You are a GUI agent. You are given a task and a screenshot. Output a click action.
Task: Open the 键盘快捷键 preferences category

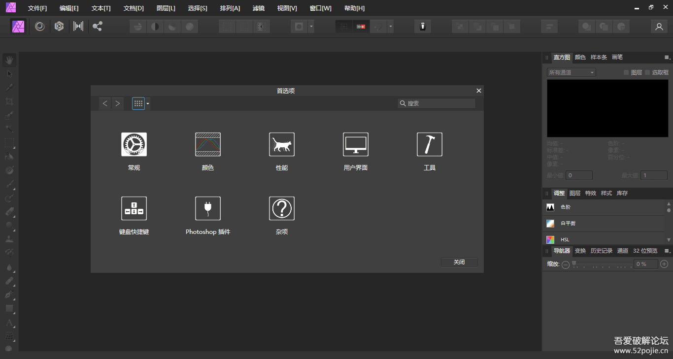pyautogui.click(x=134, y=209)
